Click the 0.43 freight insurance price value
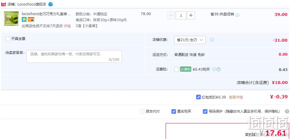The width and height of the screenshot is (291, 139). point(283,70)
